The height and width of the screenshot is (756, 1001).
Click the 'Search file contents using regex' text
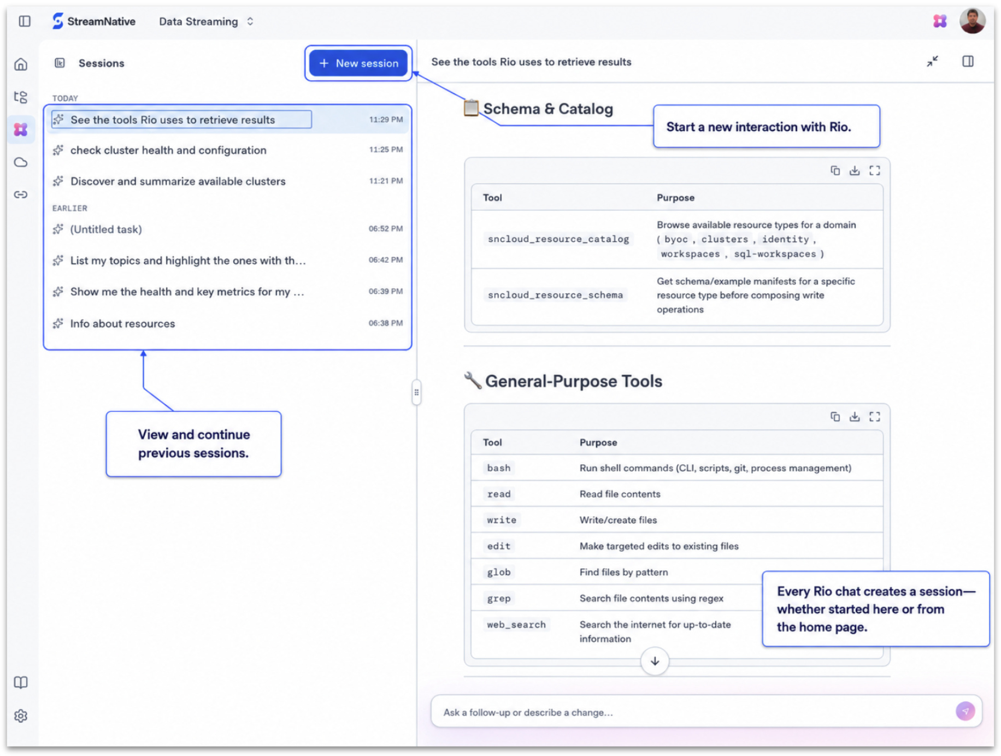(x=651, y=598)
